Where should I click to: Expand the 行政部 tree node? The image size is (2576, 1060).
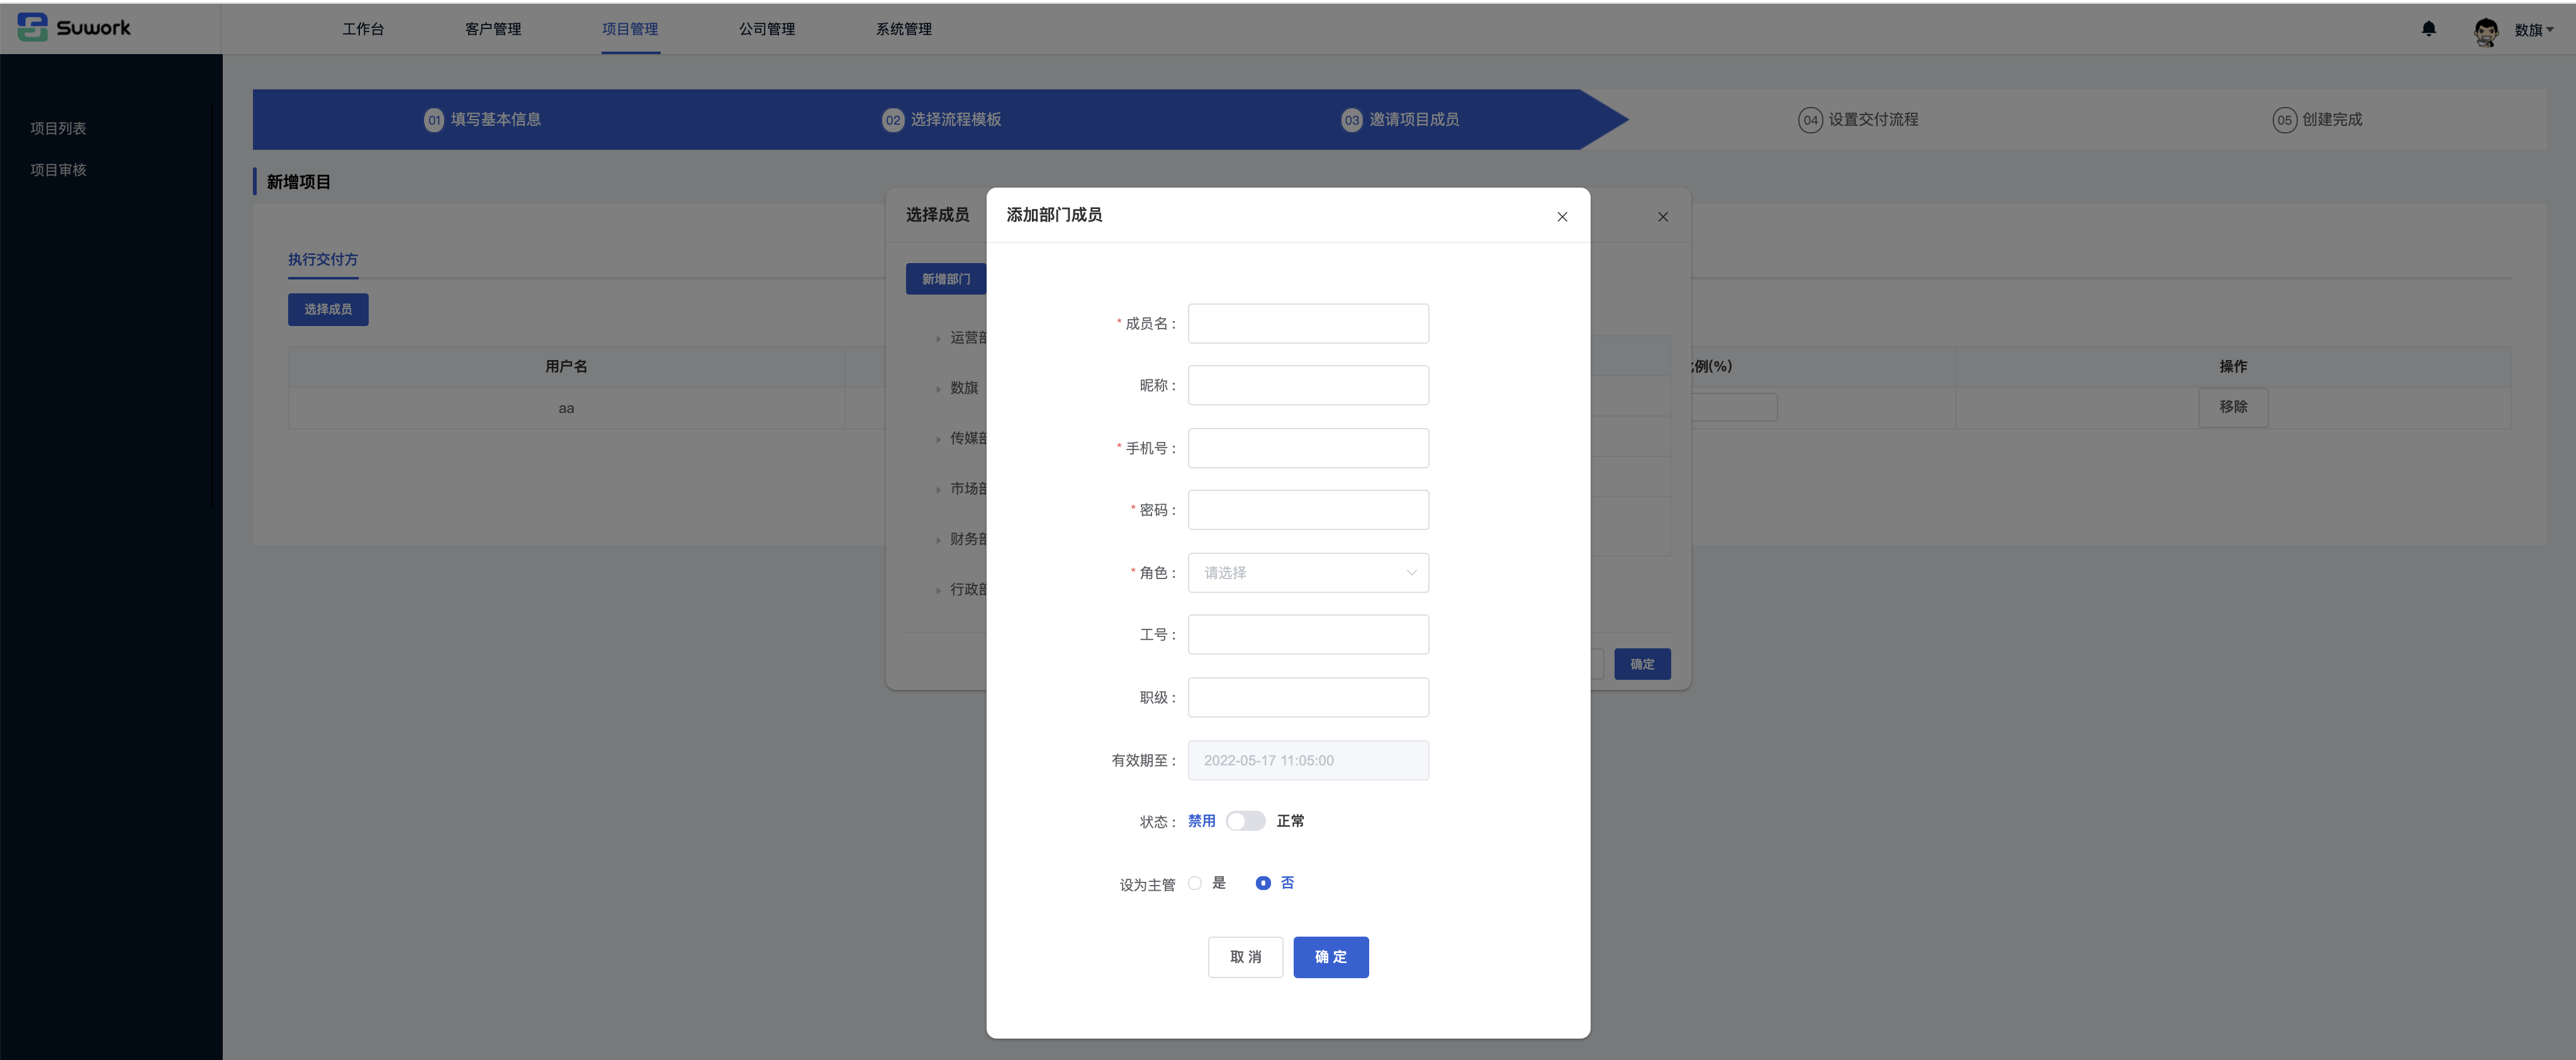[x=938, y=590]
